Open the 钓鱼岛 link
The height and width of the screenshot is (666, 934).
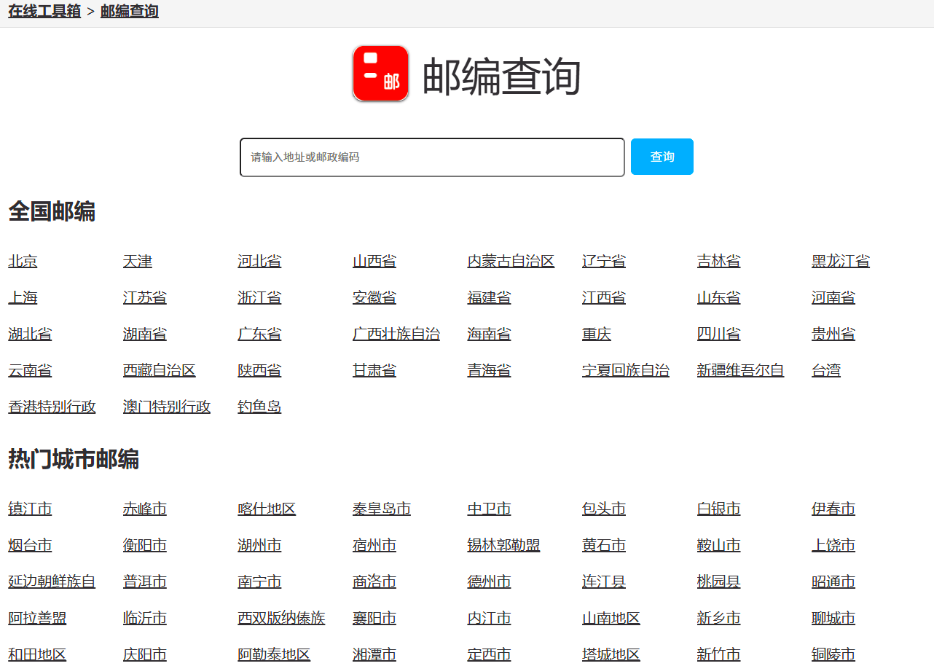point(259,407)
